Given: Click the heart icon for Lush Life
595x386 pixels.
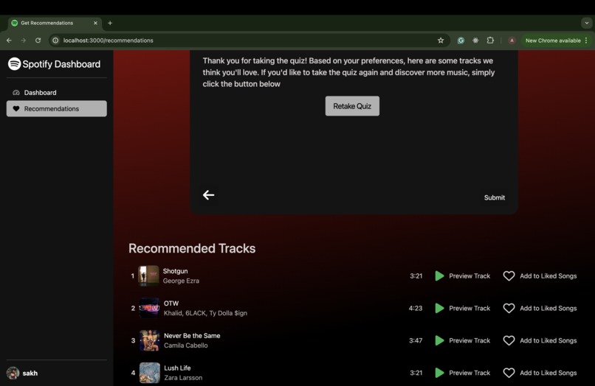Looking at the screenshot, I should 509,373.
